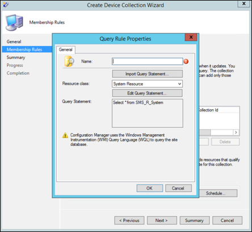Screen dimensions: 252x232
Task: Close the Create Device Collection Wizard
Action: coord(243,3)
